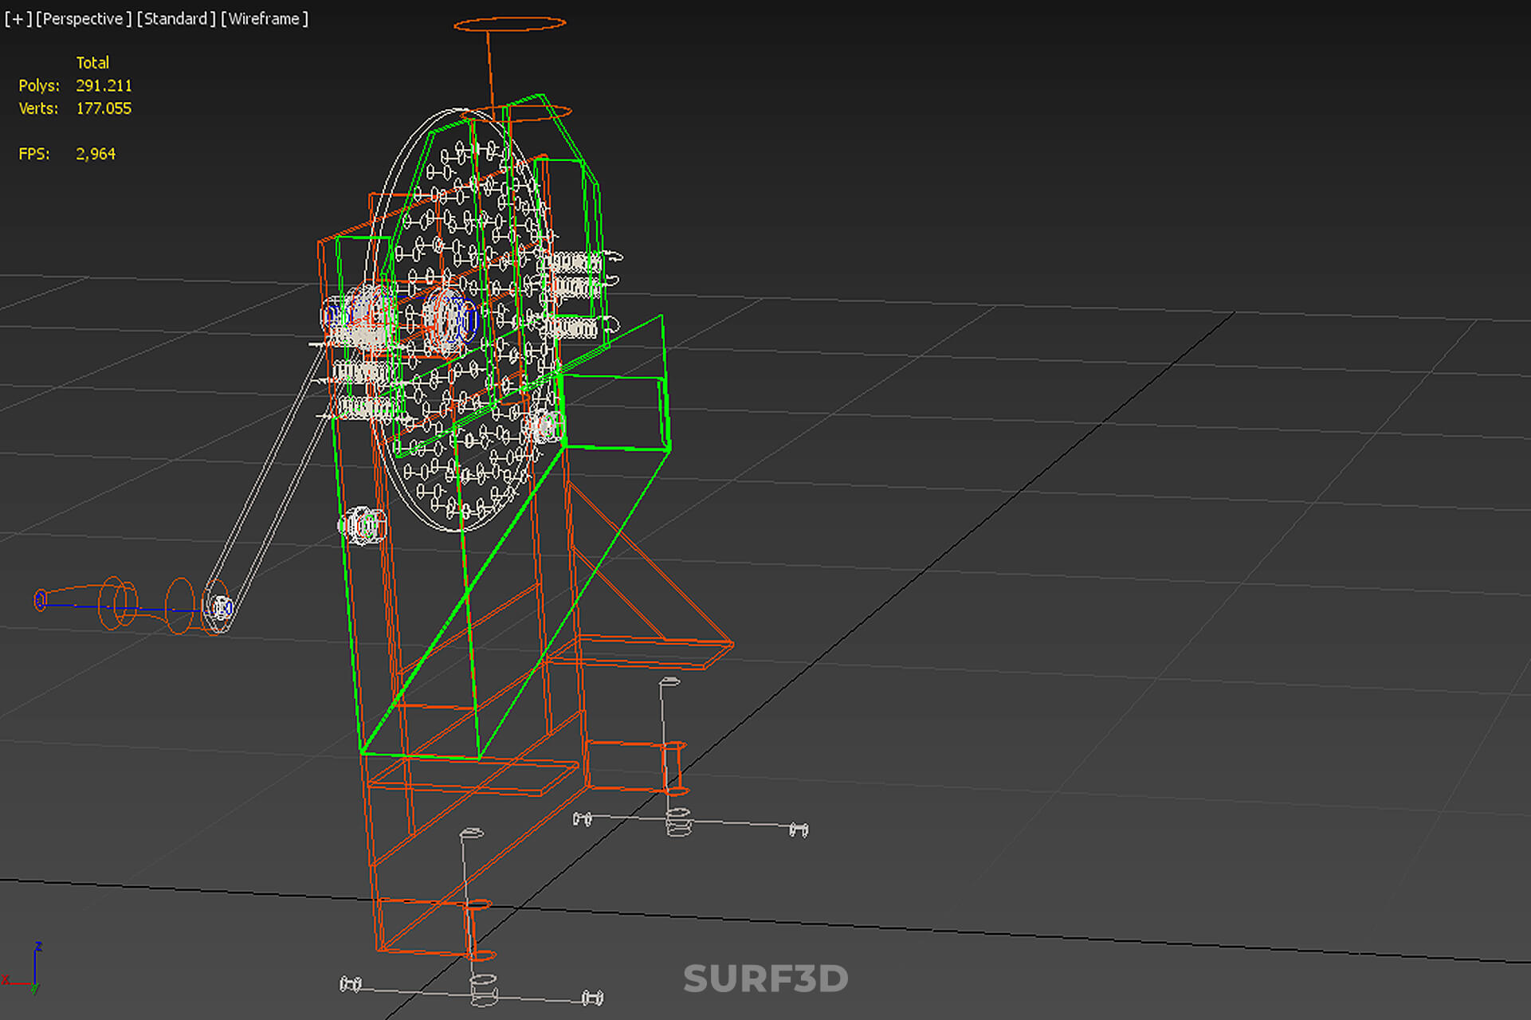Viewport: 1531px width, 1020px height.
Task: Select the perforated circular disc object
Action: click(461, 319)
